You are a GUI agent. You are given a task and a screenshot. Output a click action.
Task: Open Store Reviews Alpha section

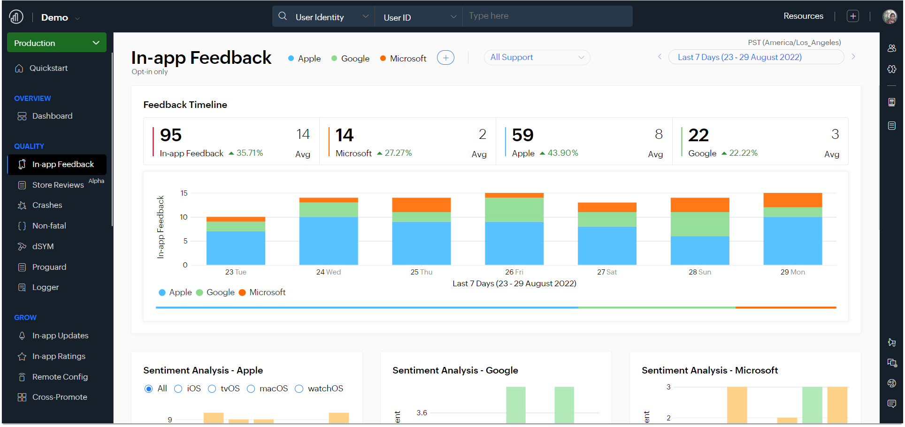point(57,184)
